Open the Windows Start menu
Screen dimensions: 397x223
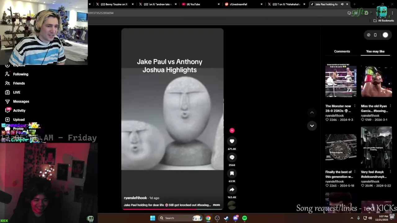(153, 218)
